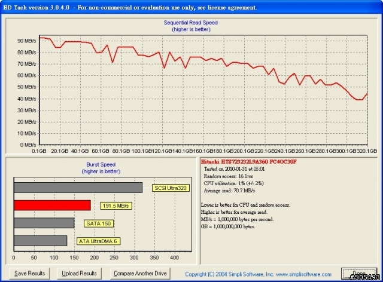Click the Upload Results button
383x282 pixels.
pyautogui.click(x=79, y=274)
